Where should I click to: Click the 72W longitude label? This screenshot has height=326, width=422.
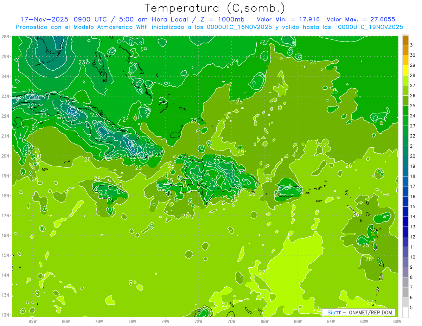[198, 321]
